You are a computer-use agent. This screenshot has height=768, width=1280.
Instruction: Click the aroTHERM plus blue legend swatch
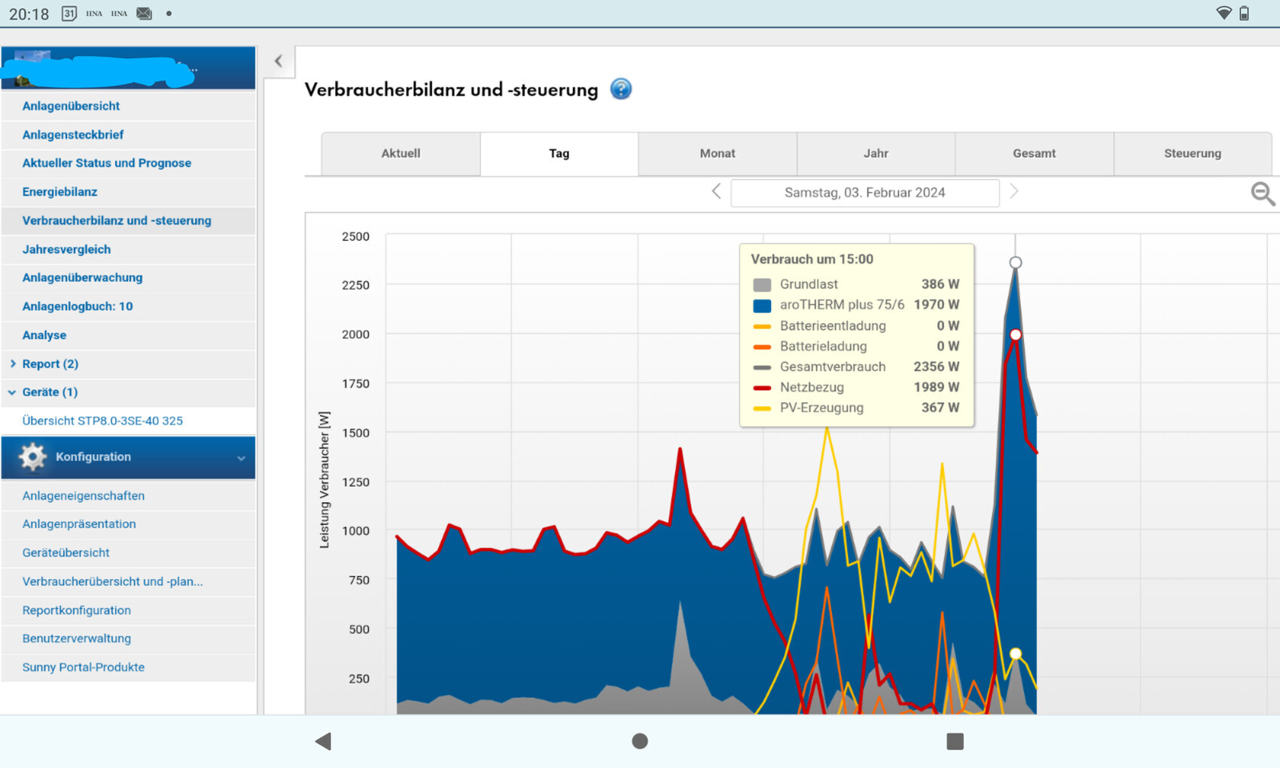762,306
